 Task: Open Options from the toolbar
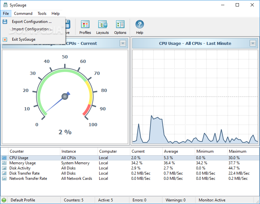(120, 27)
